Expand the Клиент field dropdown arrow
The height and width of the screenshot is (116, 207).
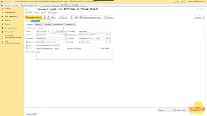click(x=60, y=35)
